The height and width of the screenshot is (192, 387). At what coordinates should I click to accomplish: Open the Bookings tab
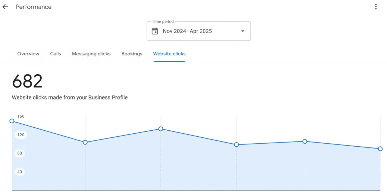[x=132, y=54]
